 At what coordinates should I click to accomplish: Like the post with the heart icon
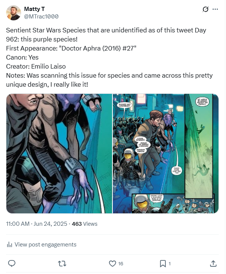(112, 263)
